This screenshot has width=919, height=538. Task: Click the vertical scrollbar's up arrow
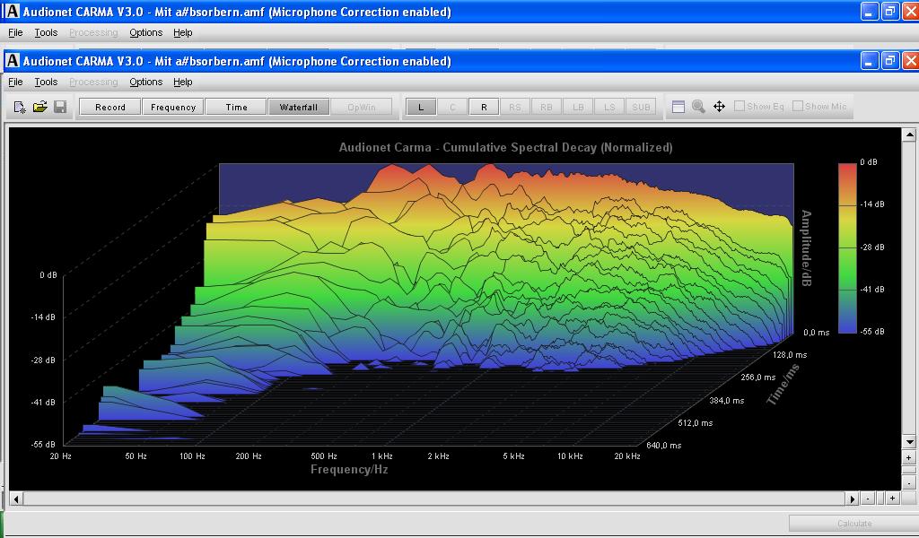(x=909, y=135)
